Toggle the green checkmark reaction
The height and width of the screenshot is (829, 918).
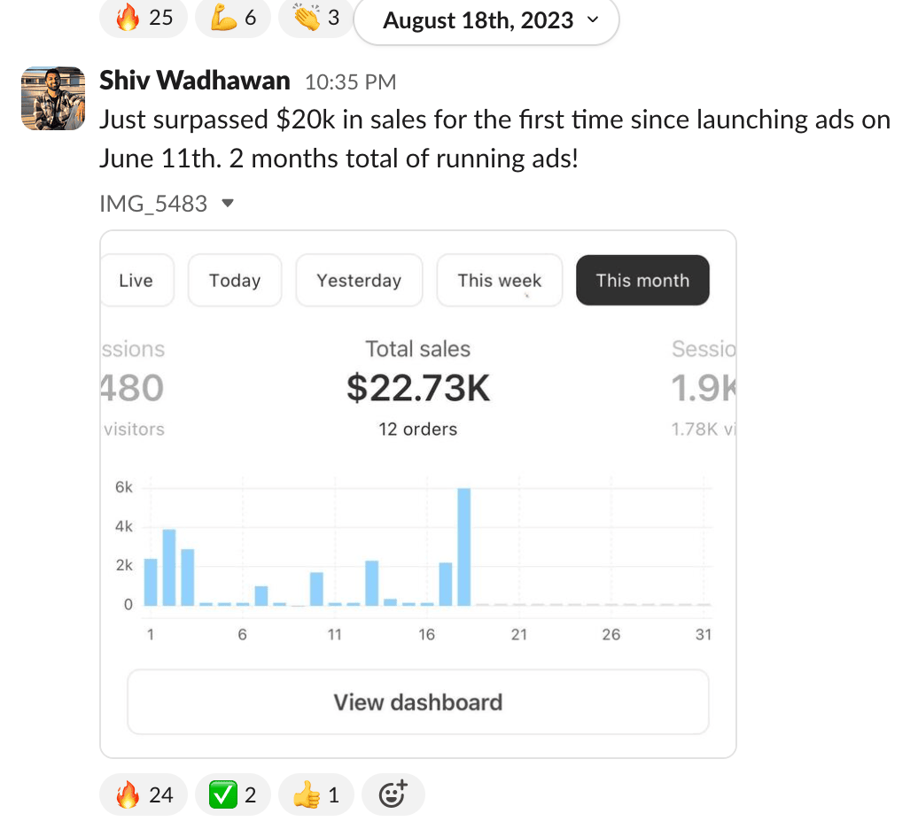coord(232,794)
